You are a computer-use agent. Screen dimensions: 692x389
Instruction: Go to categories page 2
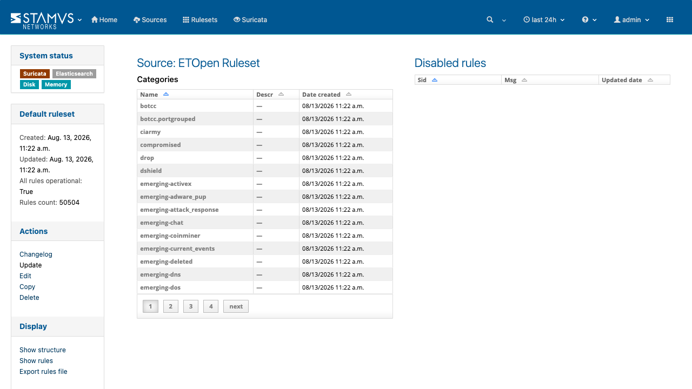(170, 306)
